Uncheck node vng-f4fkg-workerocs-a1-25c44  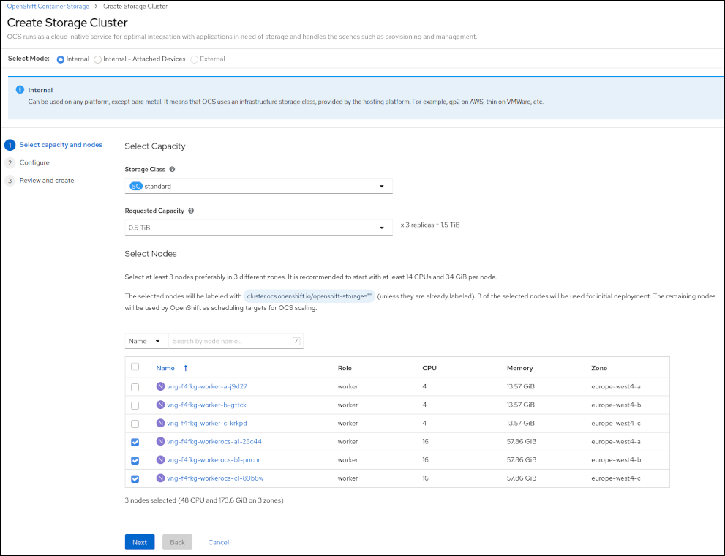135,442
